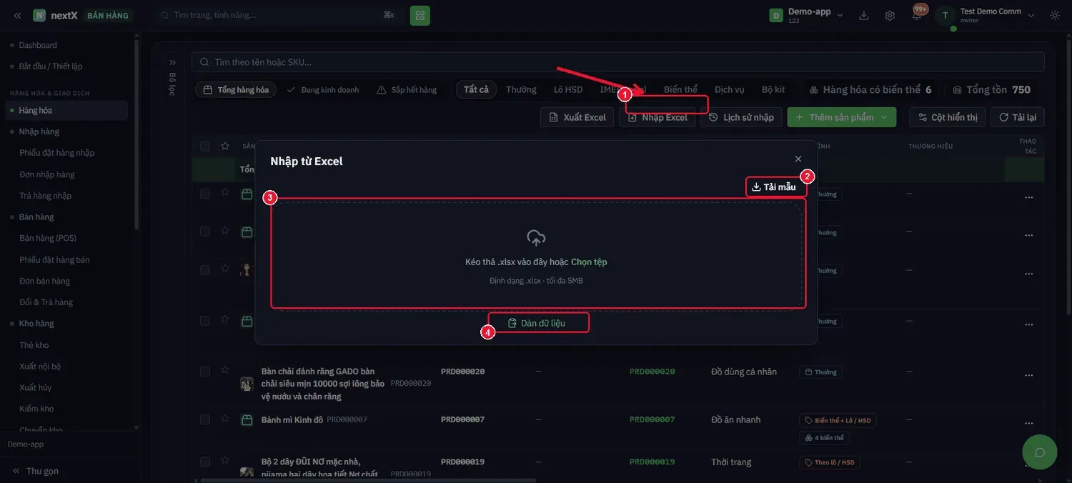The height and width of the screenshot is (483, 1072).
Task: Open Bán hàng (POS) in the sidebar
Action: click(48, 238)
